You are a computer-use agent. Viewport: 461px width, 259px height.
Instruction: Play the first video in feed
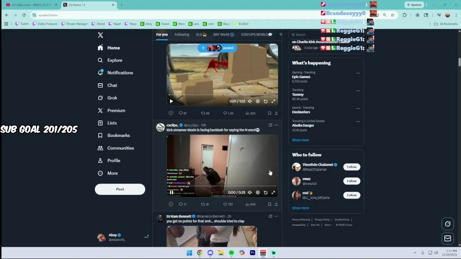(171, 101)
